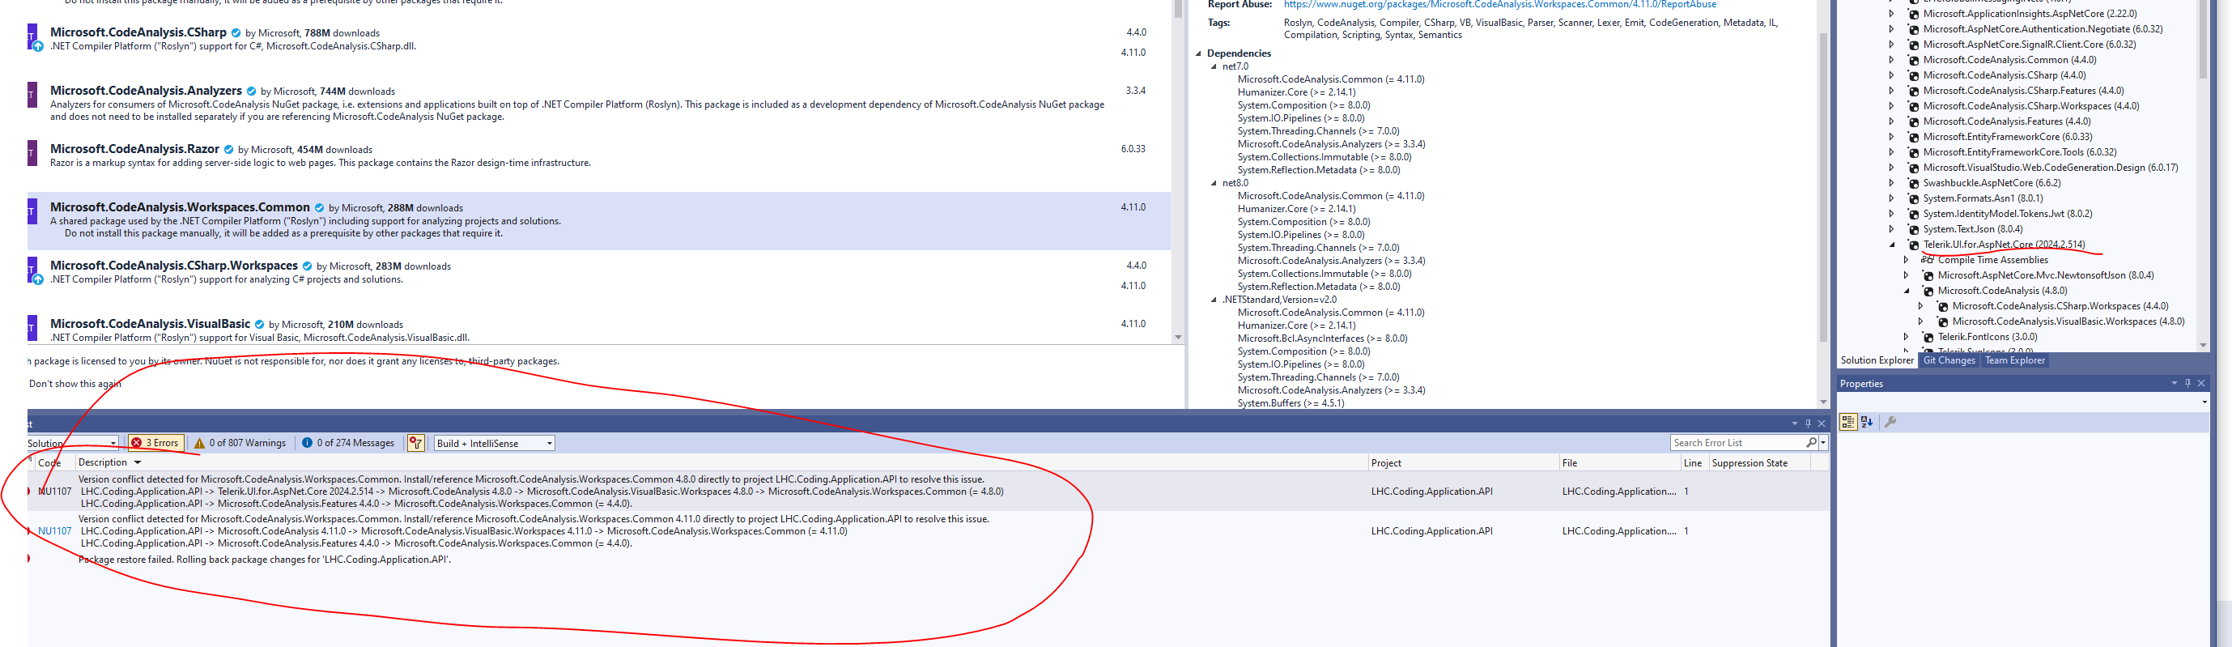Screen dimensions: 2232x647
Task: Expand the Microsoft.AspNetCore.Mvc.NewtonsoftJson node
Action: tap(1907, 275)
